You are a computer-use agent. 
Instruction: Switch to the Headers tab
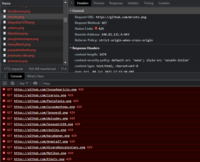tap(83, 3)
